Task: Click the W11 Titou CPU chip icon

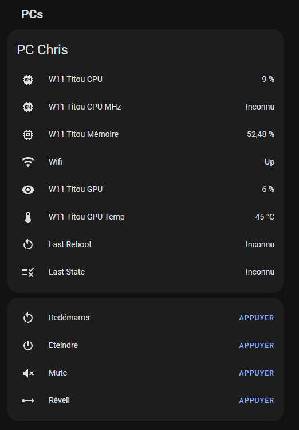Action: (x=28, y=80)
